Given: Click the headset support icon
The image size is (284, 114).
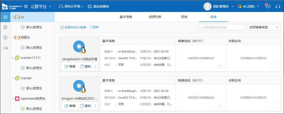Looking at the screenshot, I should click(277, 7).
